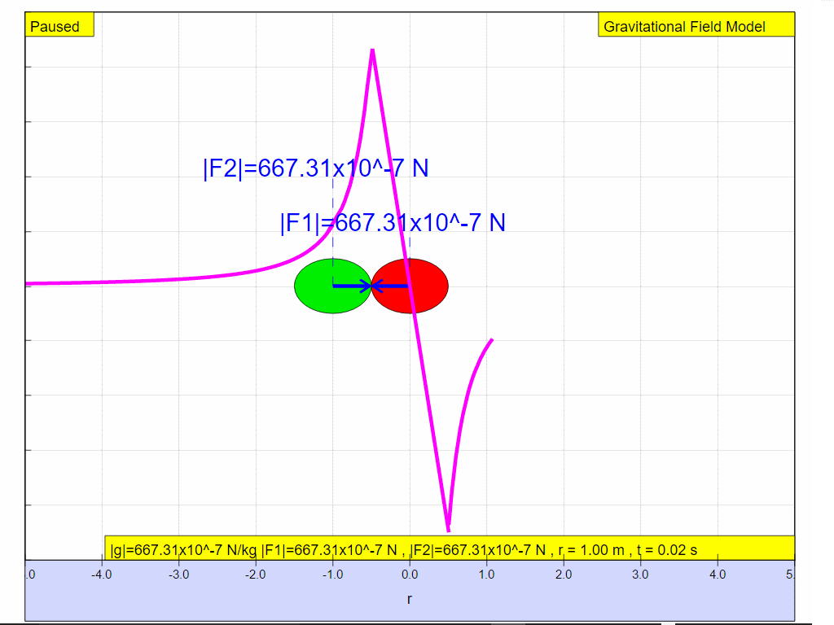The width and height of the screenshot is (834, 625).
Task: Click the Gravitational Field Model title label
Action: click(695, 26)
